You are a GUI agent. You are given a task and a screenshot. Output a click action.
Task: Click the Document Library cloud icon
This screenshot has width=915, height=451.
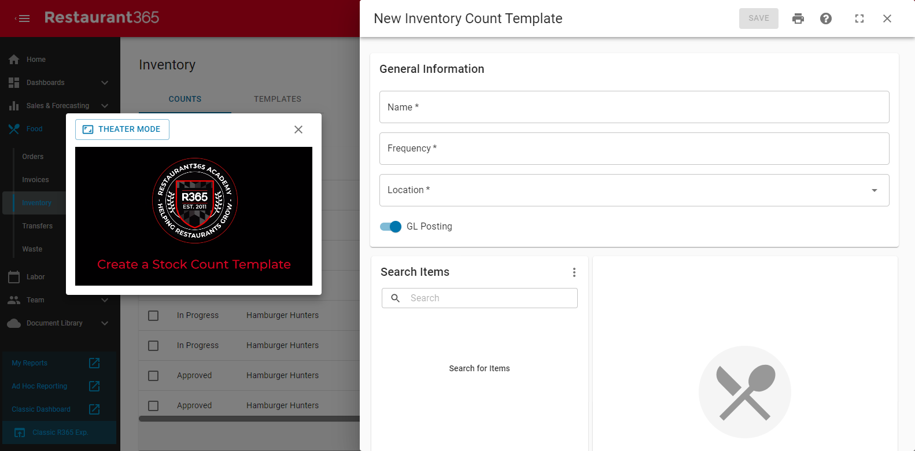14,323
